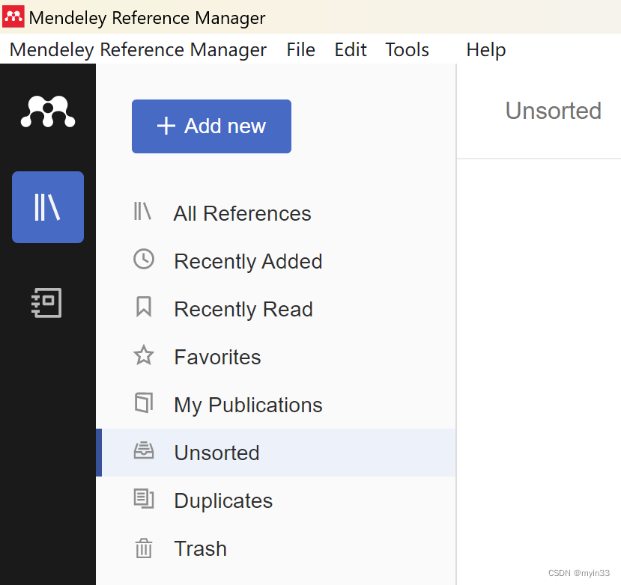Open the File menu
The height and width of the screenshot is (585, 621).
coord(300,50)
